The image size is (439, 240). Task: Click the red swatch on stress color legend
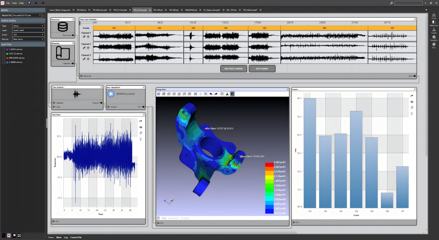pyautogui.click(x=269, y=165)
